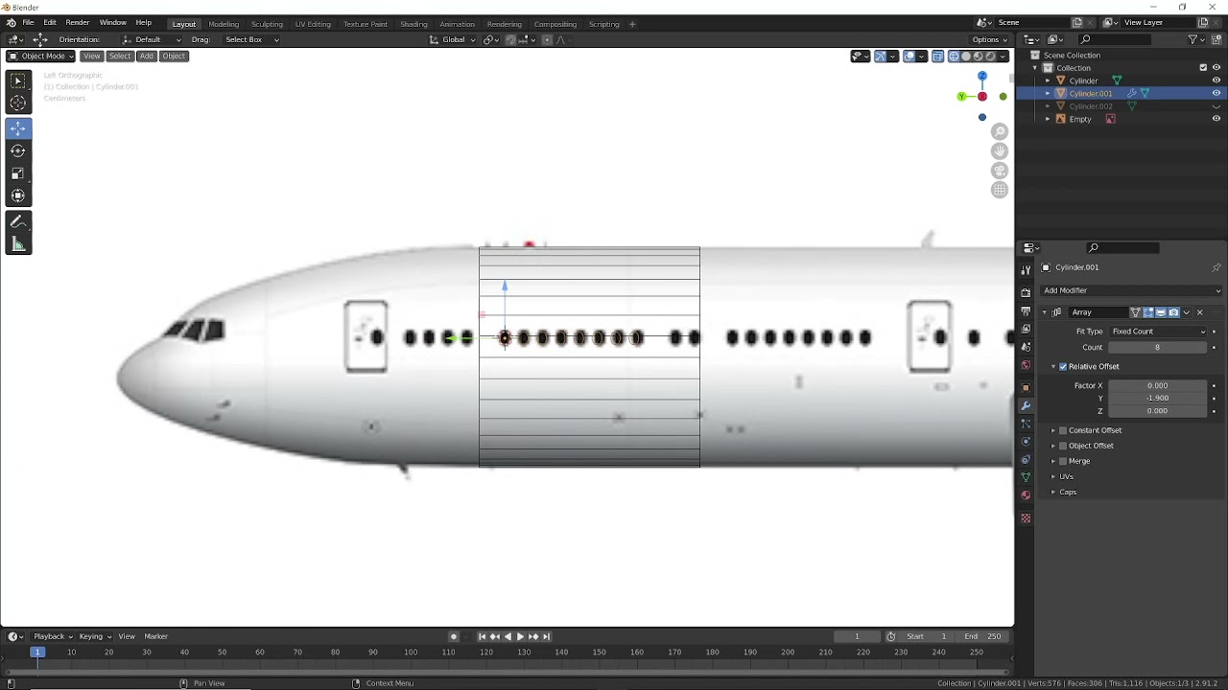Switch to the Modeling workspace tab
This screenshot has width=1228, height=690.
(224, 24)
